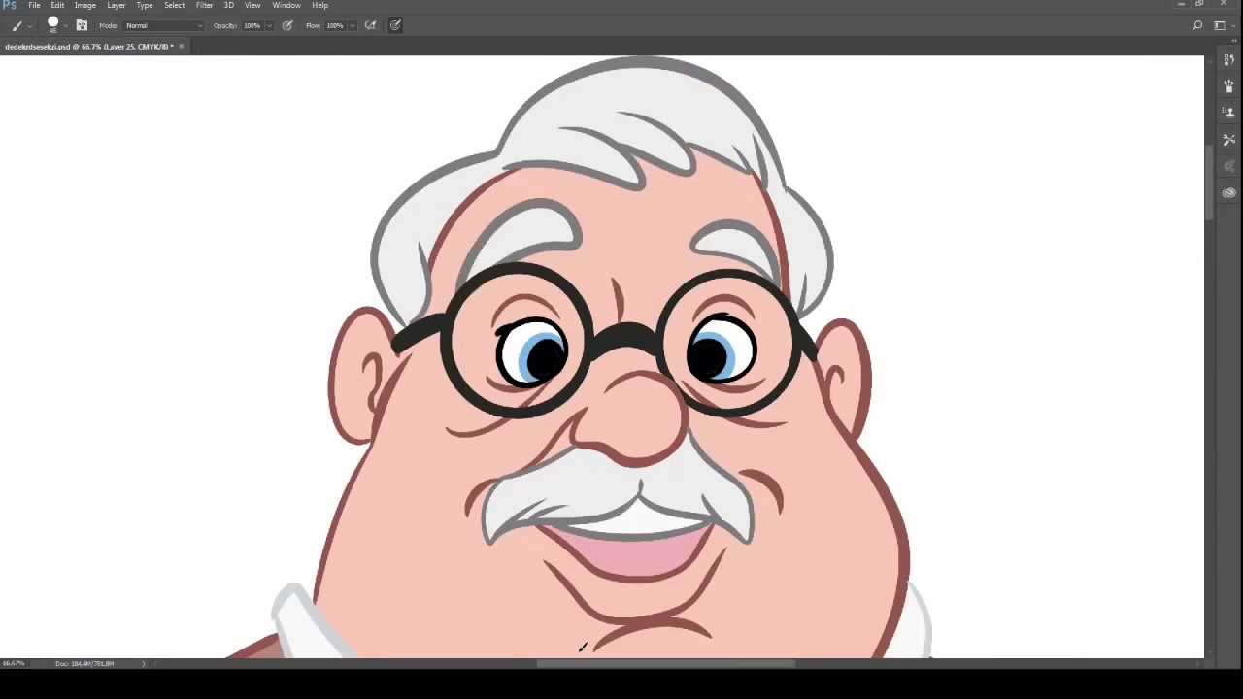Click the search magnifier icon

click(x=1197, y=25)
